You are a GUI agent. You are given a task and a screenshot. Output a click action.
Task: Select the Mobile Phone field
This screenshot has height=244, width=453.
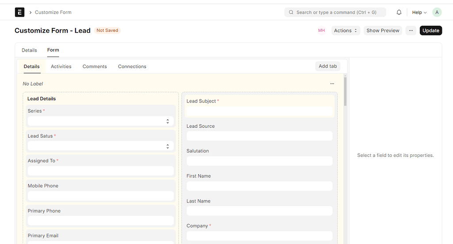[100, 191]
